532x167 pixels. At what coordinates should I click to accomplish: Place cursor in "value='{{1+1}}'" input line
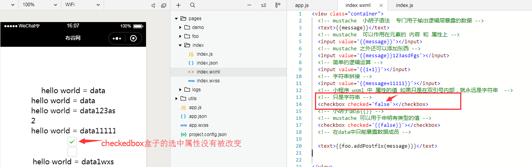(364, 69)
